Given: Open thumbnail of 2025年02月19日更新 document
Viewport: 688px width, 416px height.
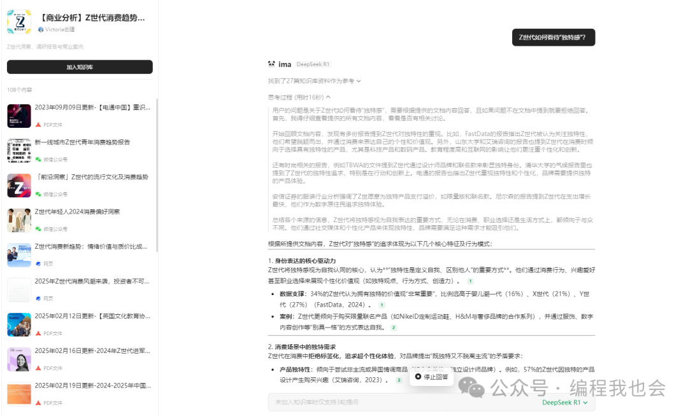Looking at the screenshot, I should click(x=19, y=394).
